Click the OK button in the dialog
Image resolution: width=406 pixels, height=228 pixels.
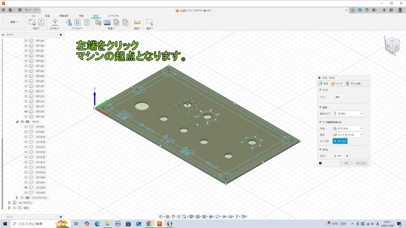coord(346,163)
